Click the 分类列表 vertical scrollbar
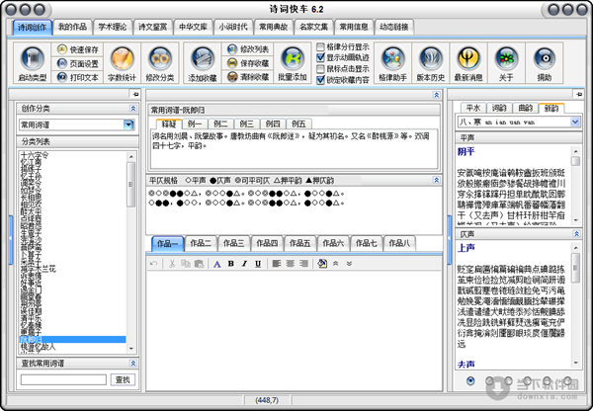 click(130, 252)
